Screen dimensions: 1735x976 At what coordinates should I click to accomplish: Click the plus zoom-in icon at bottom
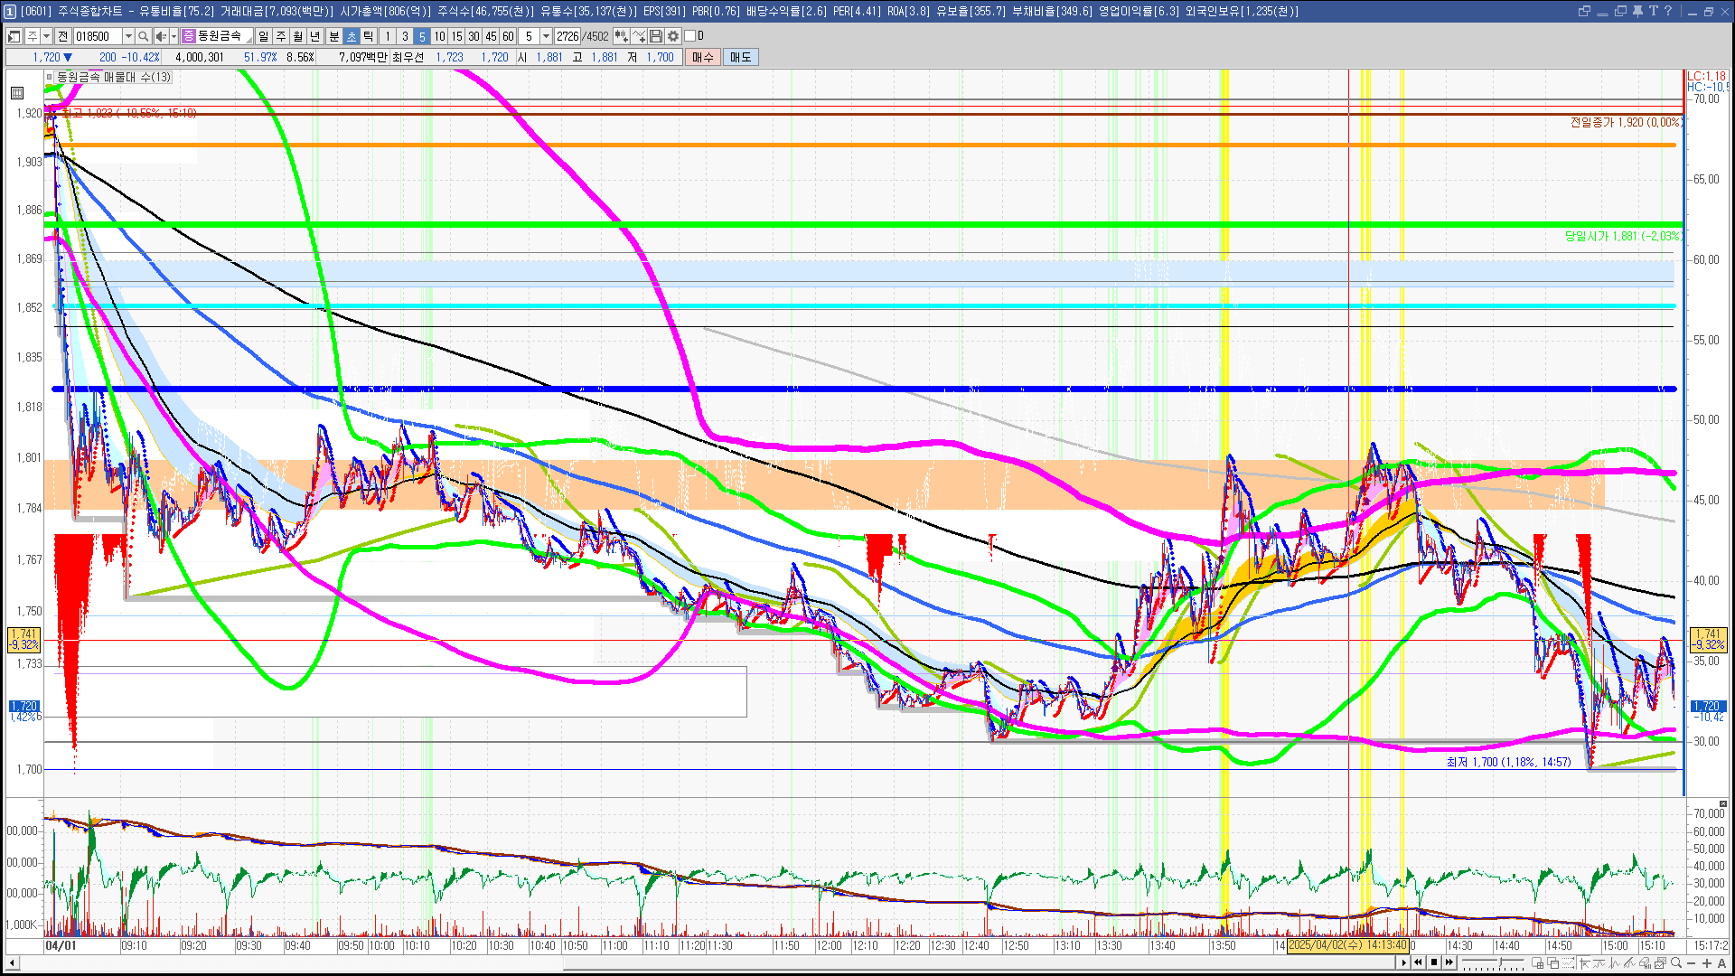[1707, 962]
